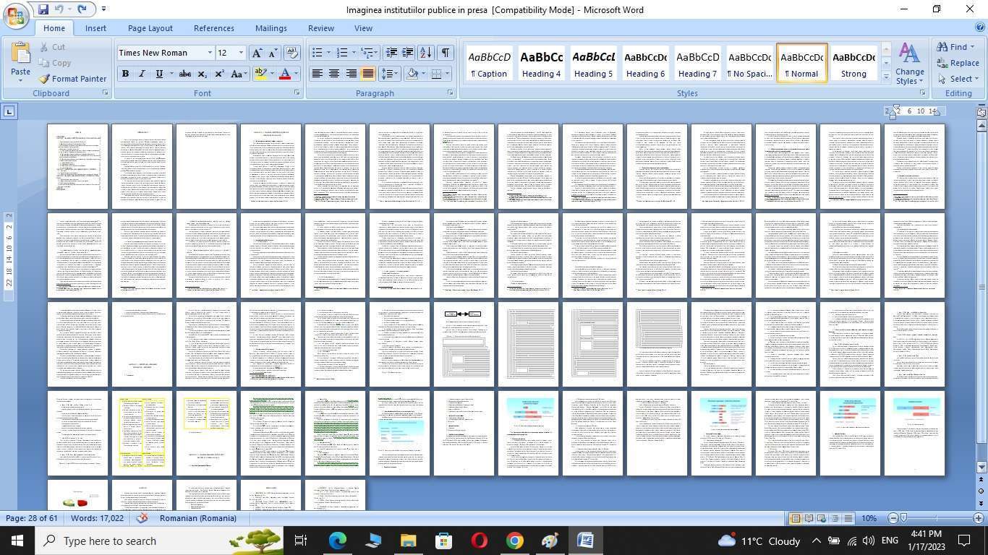Switch to the Page Layout tab
This screenshot has height=555, width=988.
150,28
